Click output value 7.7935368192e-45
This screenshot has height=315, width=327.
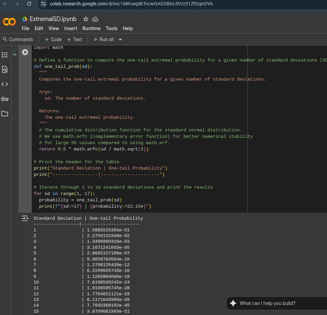(108, 305)
